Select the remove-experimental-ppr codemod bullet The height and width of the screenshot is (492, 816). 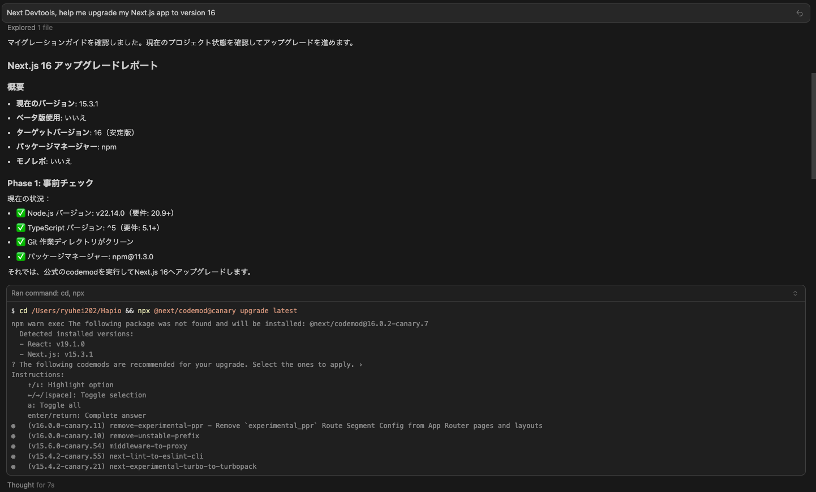tap(14, 426)
